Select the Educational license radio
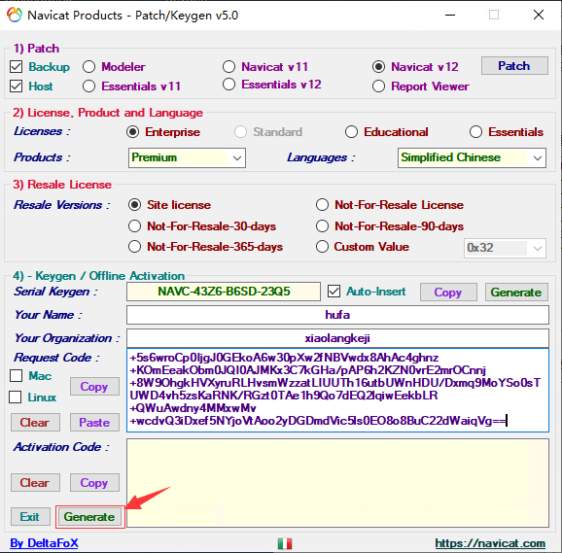The width and height of the screenshot is (562, 553). (x=351, y=132)
